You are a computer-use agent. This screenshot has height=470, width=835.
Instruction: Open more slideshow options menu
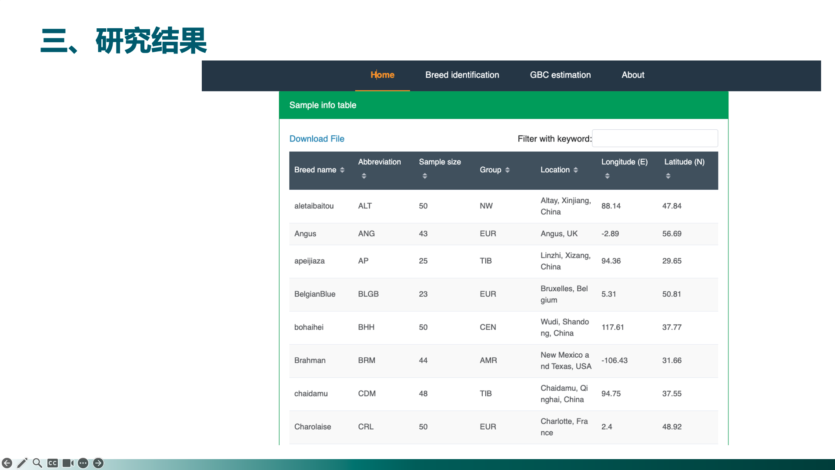83,463
